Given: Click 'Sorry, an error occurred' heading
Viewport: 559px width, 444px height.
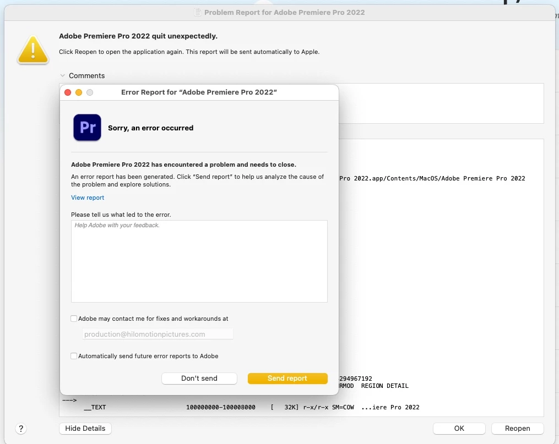Looking at the screenshot, I should 150,128.
